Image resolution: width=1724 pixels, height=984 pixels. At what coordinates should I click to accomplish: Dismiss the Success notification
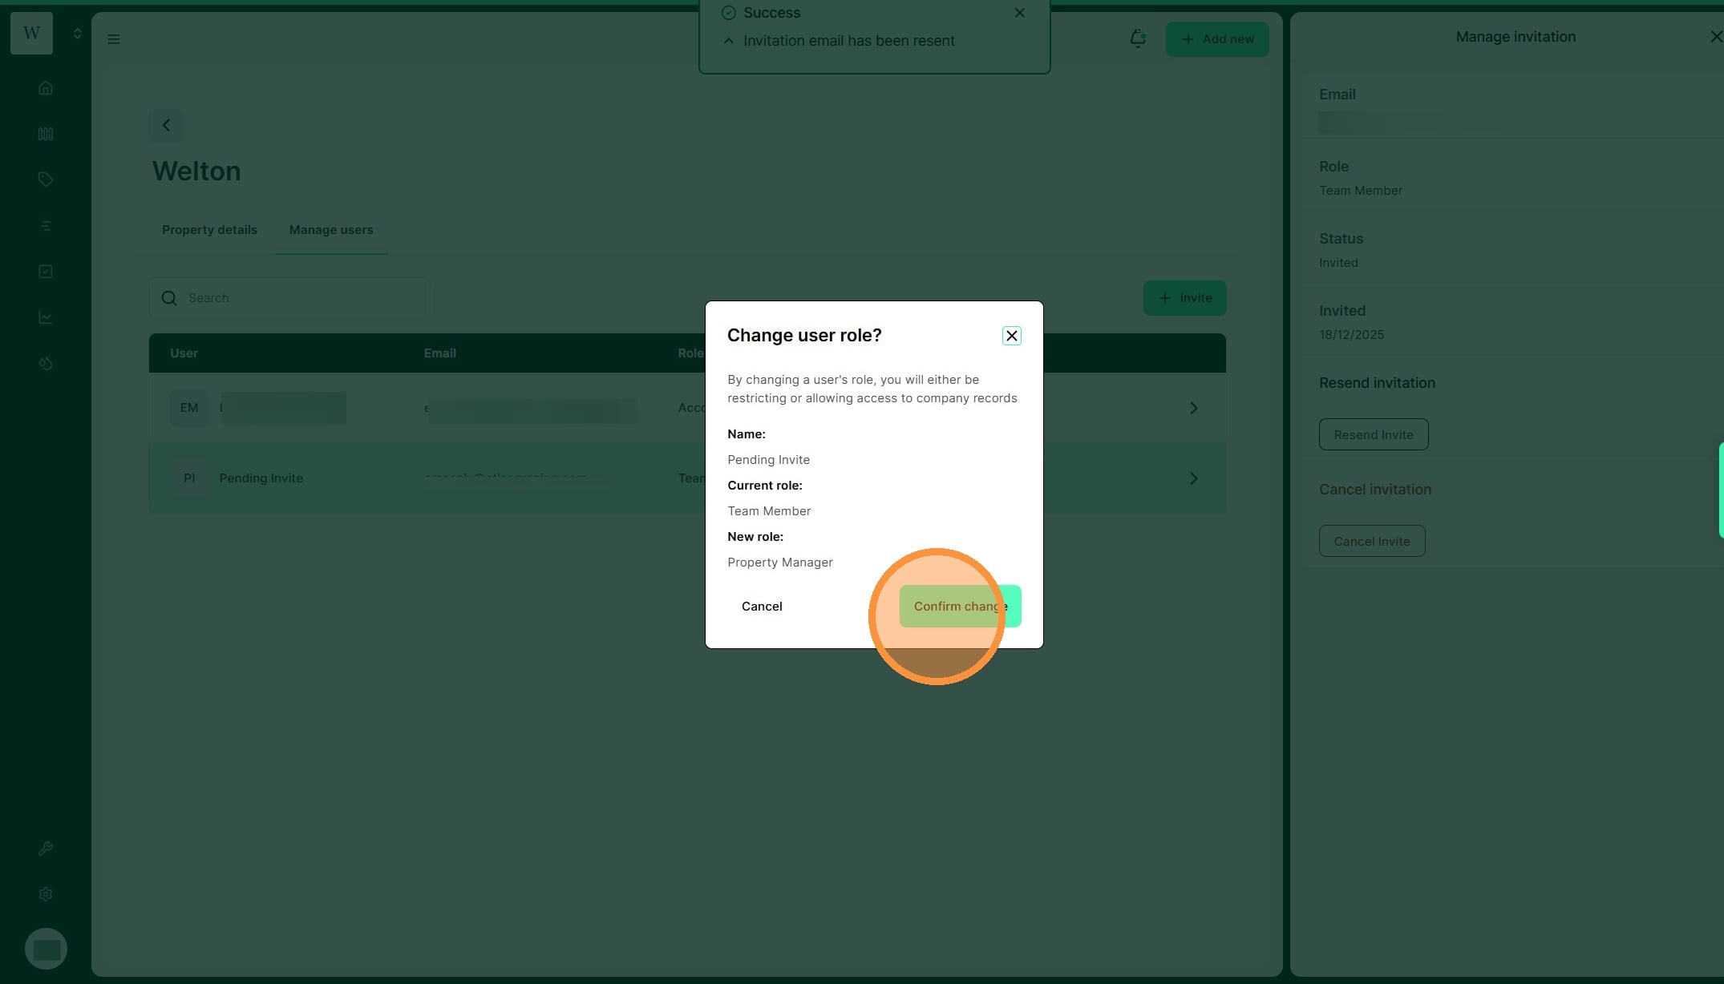[x=1019, y=13]
